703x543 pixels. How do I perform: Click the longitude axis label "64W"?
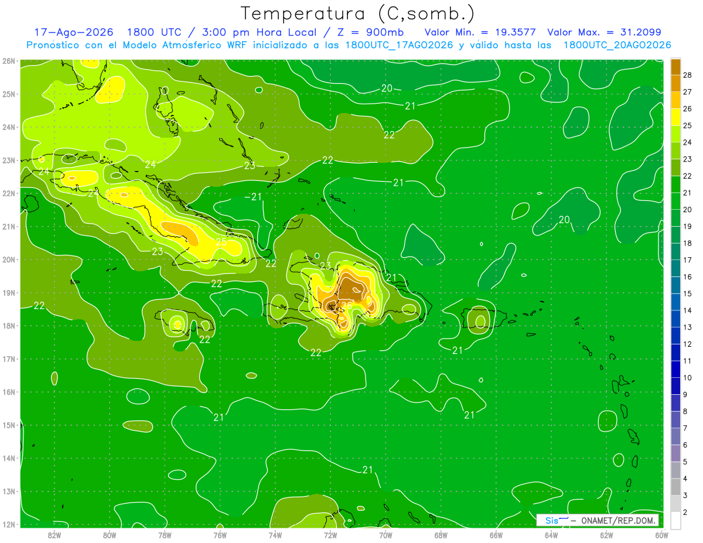pyautogui.click(x=551, y=535)
